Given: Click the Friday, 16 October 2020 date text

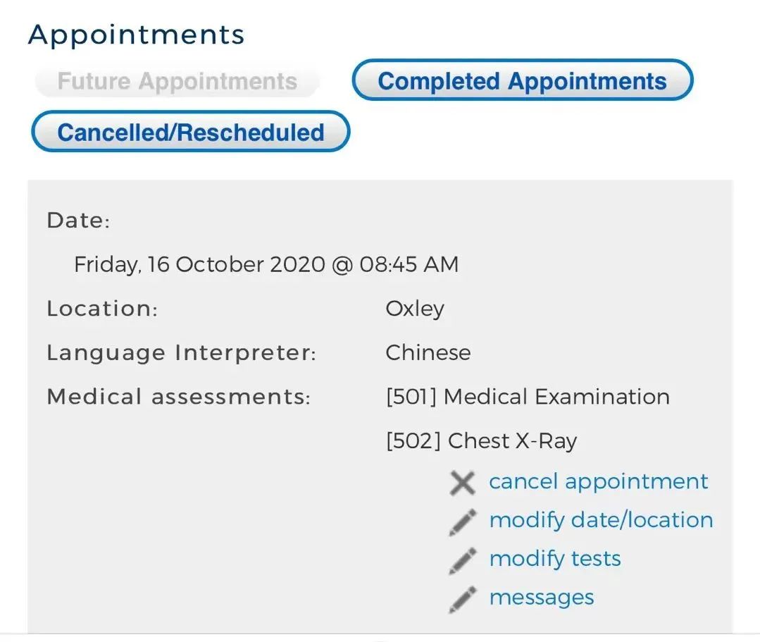Looking at the screenshot, I should pyautogui.click(x=266, y=264).
